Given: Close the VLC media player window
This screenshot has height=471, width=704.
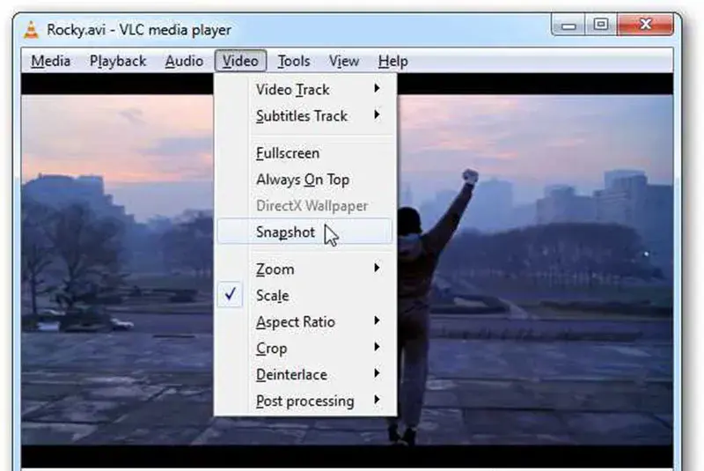Looking at the screenshot, I should click(646, 25).
